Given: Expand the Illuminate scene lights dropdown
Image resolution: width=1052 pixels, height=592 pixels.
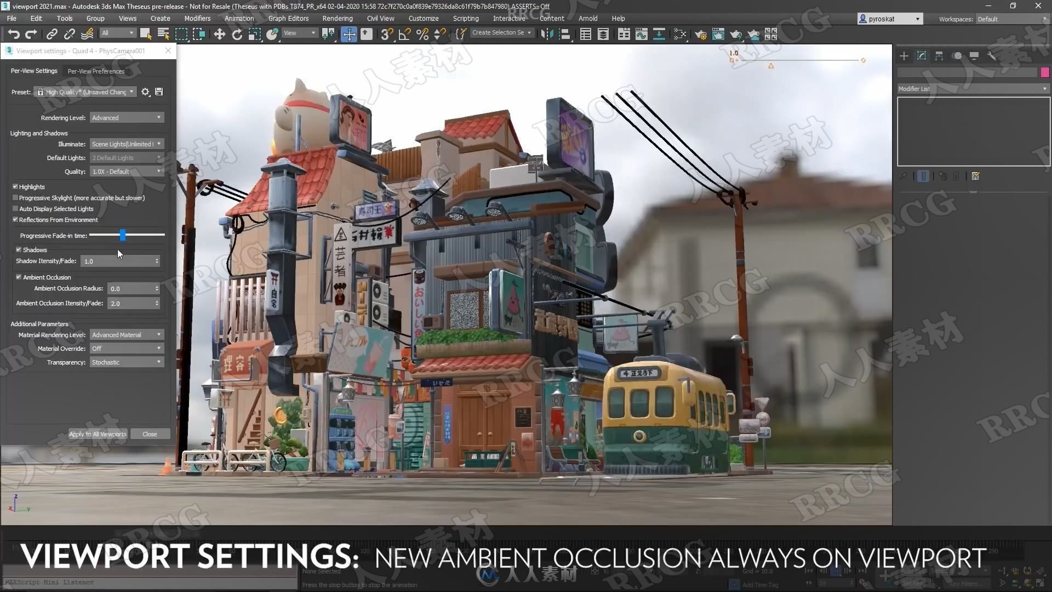Looking at the screenshot, I should (158, 144).
